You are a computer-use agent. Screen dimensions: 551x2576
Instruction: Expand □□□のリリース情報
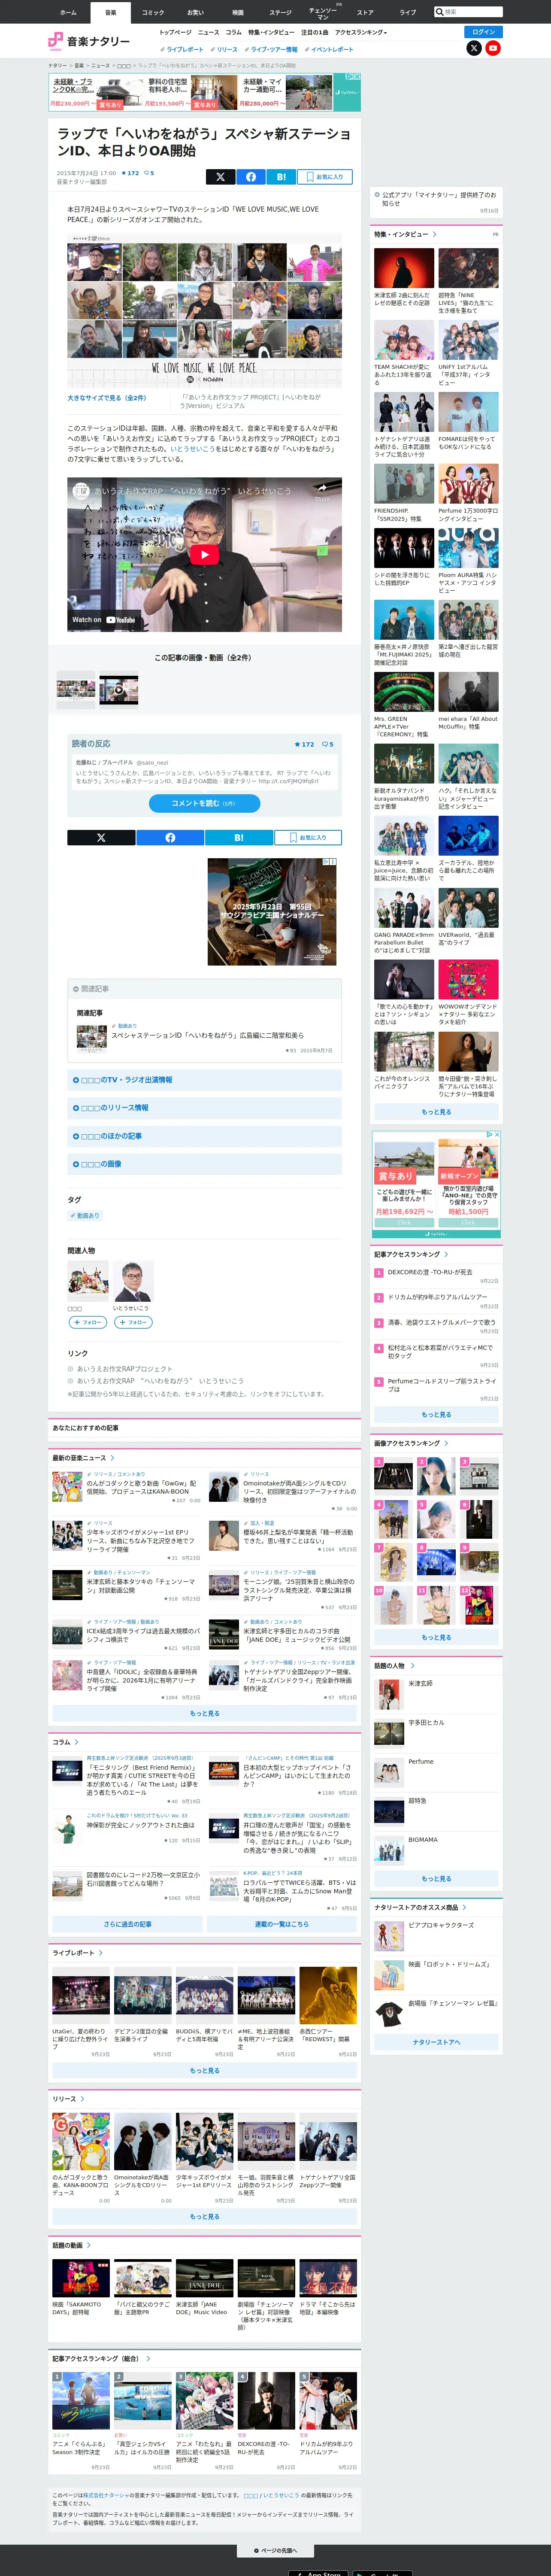205,1108
